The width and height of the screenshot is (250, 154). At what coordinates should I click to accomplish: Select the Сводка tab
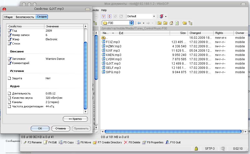(42, 17)
